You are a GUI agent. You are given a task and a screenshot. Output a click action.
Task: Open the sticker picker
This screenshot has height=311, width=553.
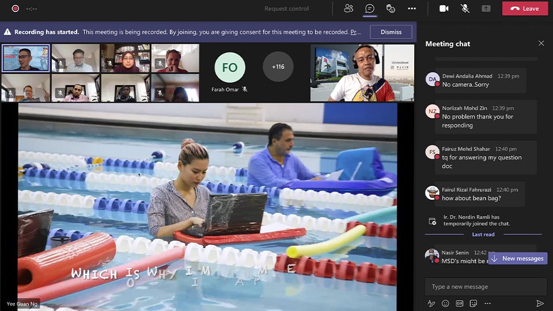coord(474,304)
